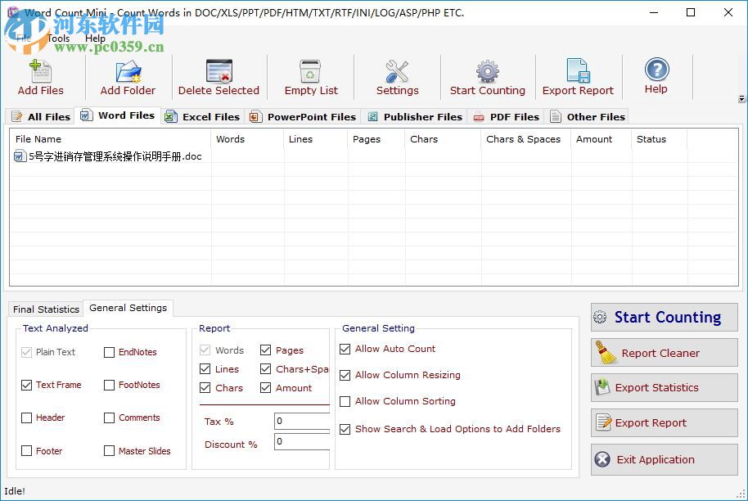Click the Words column header
Screen dimensions: 748x501
tap(247, 139)
